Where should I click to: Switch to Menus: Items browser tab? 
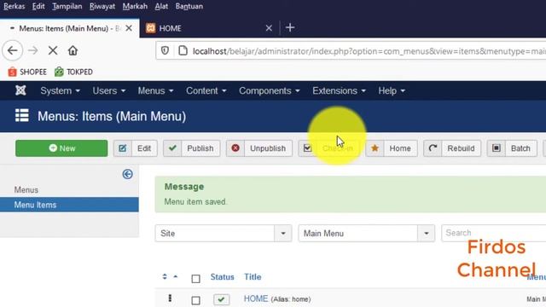pos(70,28)
